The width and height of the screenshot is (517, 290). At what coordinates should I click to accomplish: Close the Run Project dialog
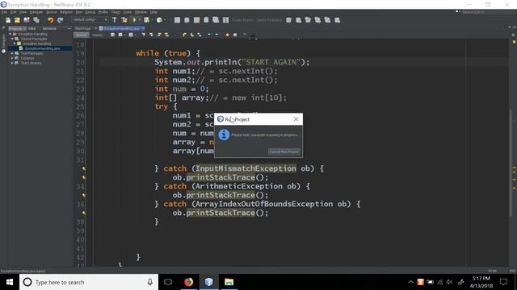click(296, 119)
